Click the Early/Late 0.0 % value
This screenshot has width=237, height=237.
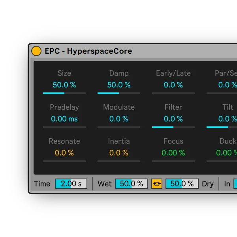pos(173,85)
